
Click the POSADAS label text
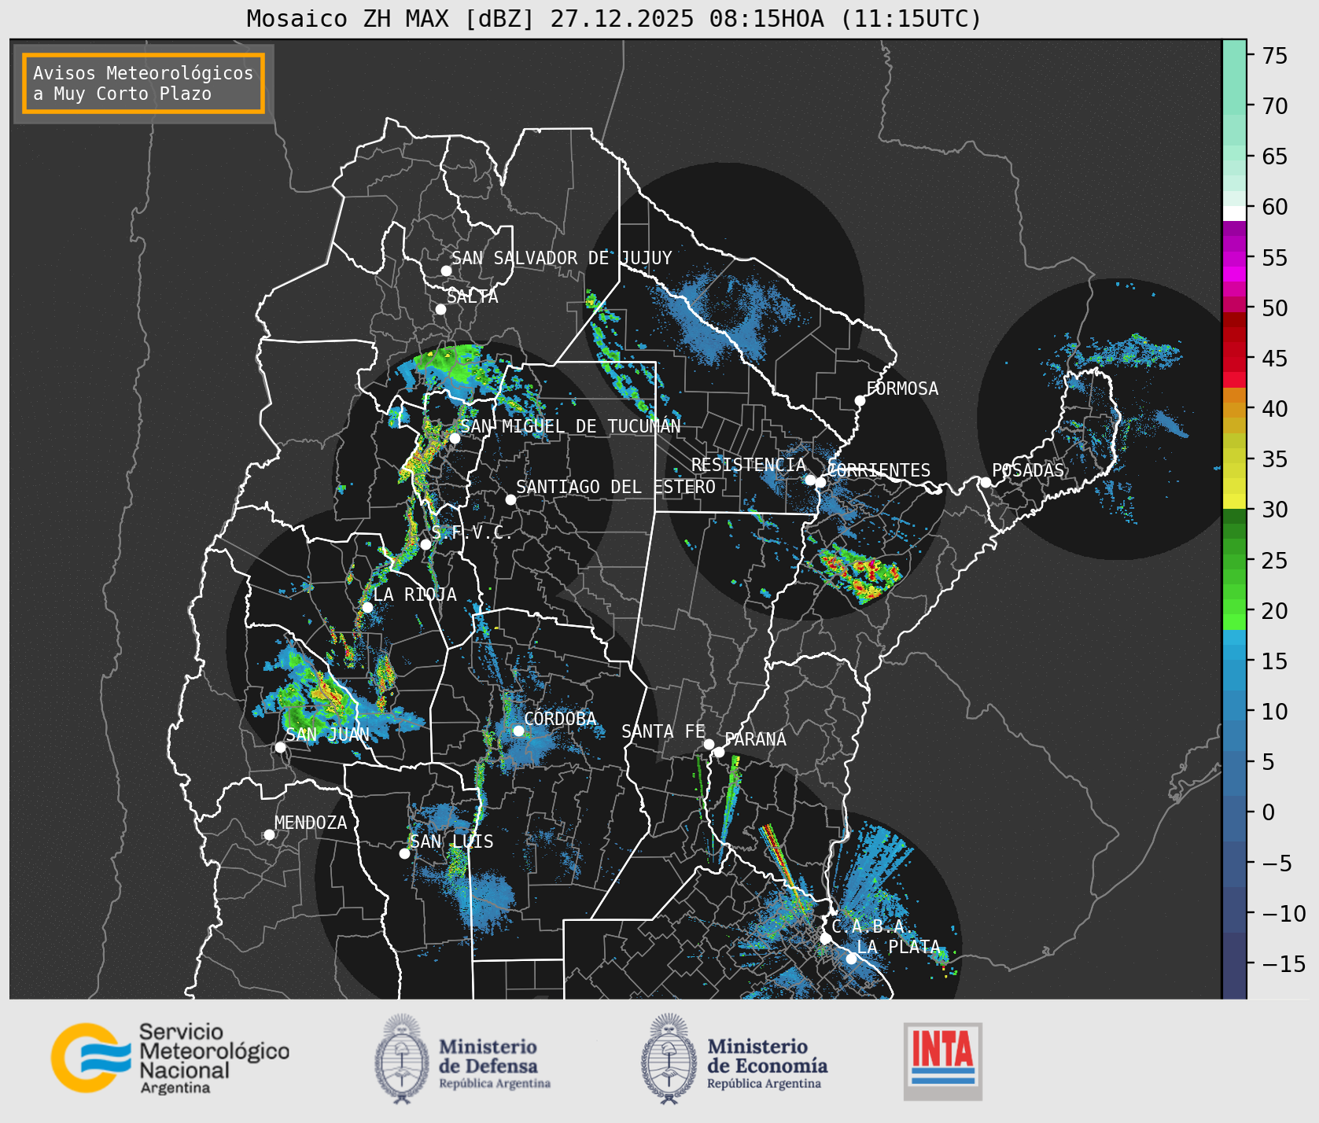pos(1028,470)
